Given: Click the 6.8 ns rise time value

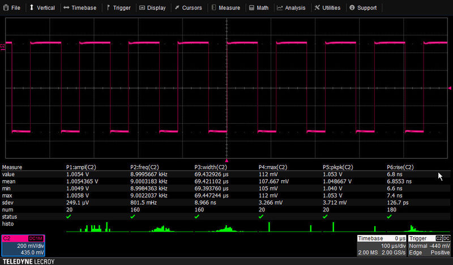Looking at the screenshot, I should click(x=395, y=175).
